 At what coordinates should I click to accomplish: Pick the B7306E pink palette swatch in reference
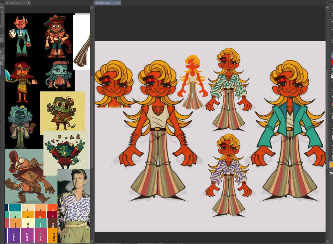point(41,235)
